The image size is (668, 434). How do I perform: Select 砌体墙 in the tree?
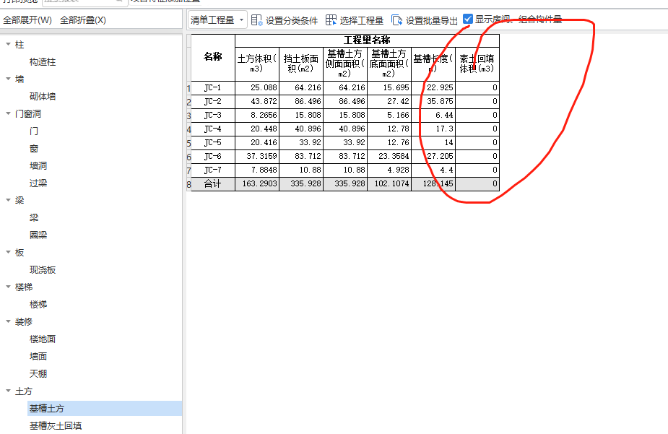43,97
